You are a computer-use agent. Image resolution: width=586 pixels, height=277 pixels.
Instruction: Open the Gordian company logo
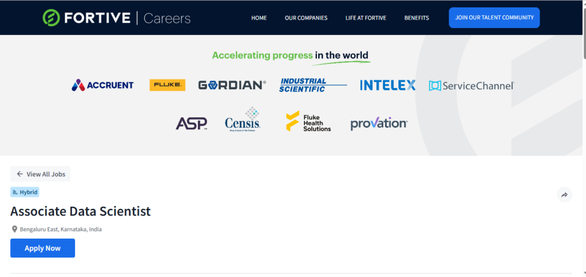tap(232, 85)
